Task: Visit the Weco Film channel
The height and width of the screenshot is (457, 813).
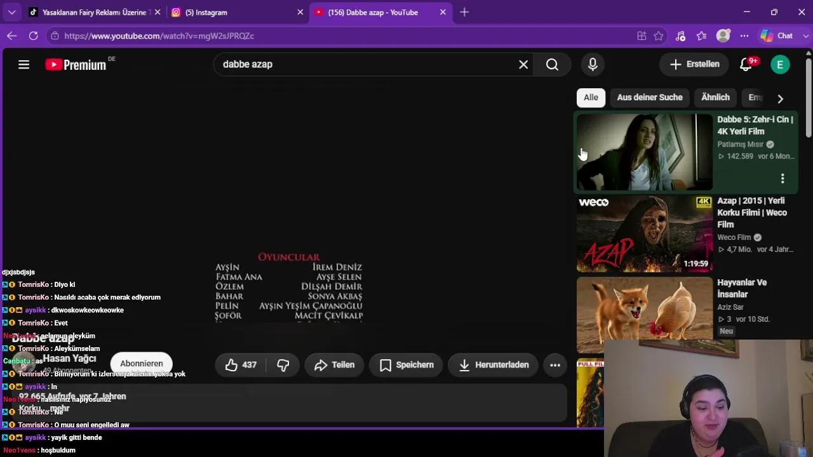Action: pos(734,237)
